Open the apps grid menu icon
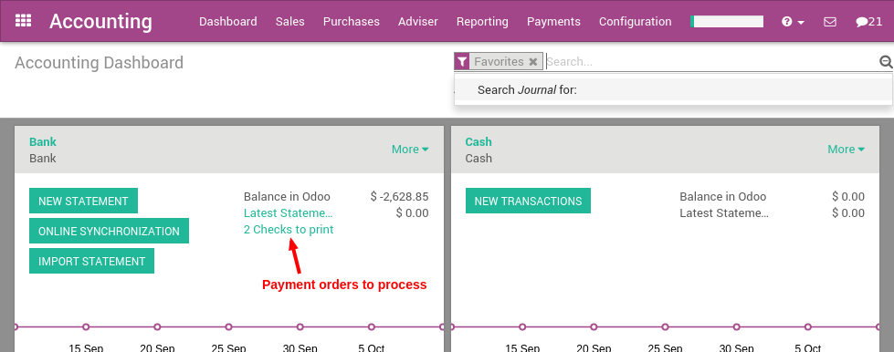Image resolution: width=894 pixels, height=352 pixels. 23,21
